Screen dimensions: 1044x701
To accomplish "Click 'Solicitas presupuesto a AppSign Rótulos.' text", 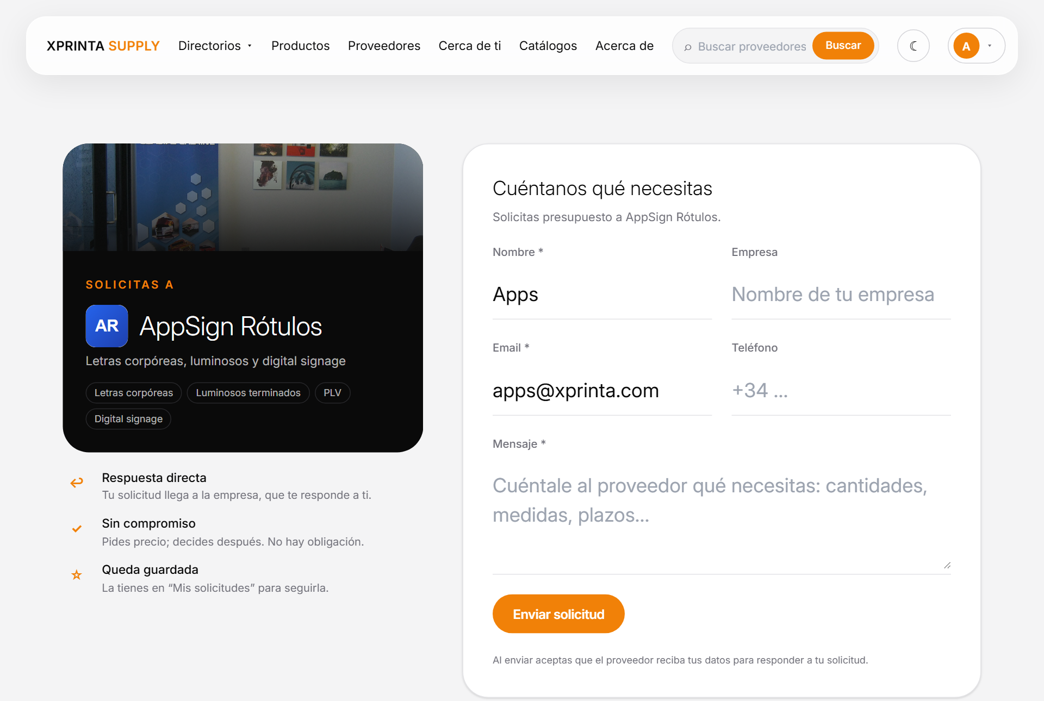I will tap(606, 217).
